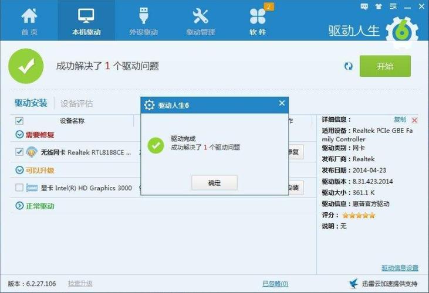Click the notification badge on 软件 icon

coord(269,6)
